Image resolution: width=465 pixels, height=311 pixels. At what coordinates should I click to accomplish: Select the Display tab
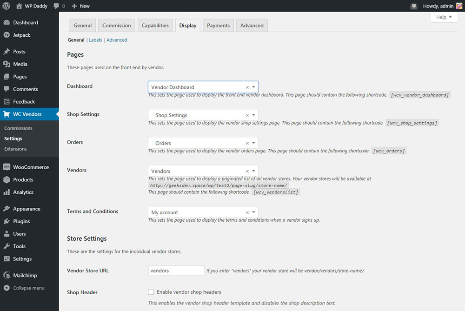[x=188, y=26]
